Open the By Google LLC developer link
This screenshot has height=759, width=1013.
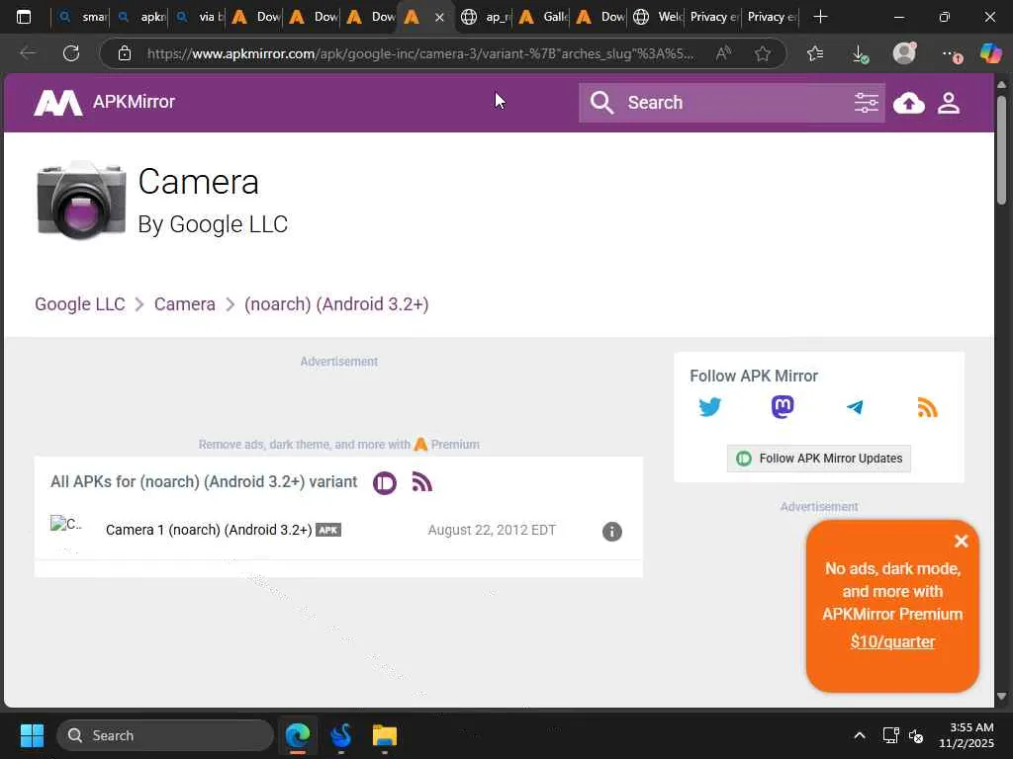(213, 224)
